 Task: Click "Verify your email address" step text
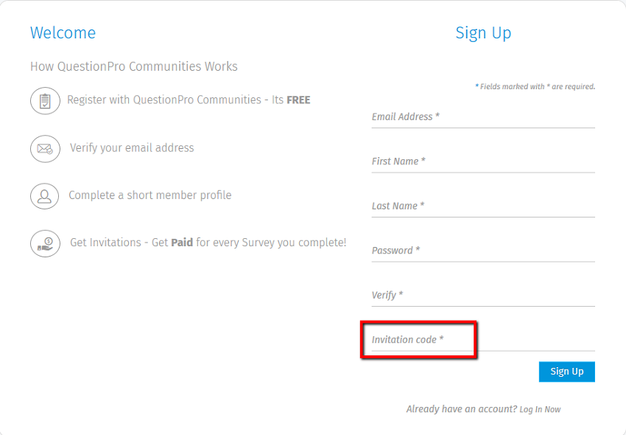[x=132, y=148]
